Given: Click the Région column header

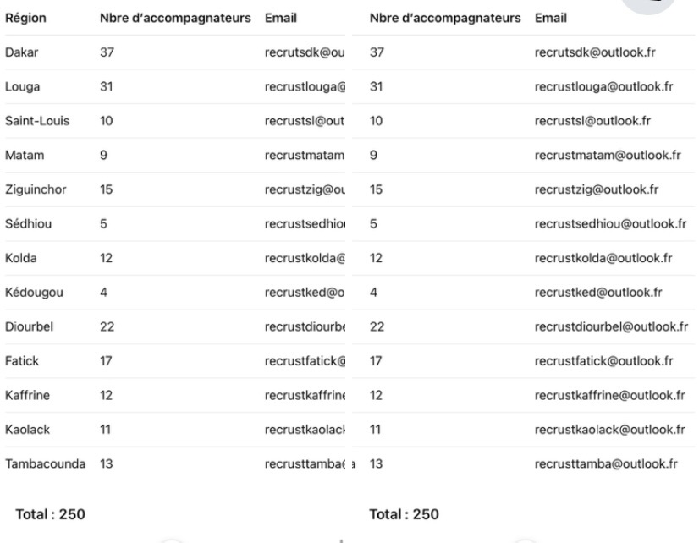Looking at the screenshot, I should tap(25, 18).
